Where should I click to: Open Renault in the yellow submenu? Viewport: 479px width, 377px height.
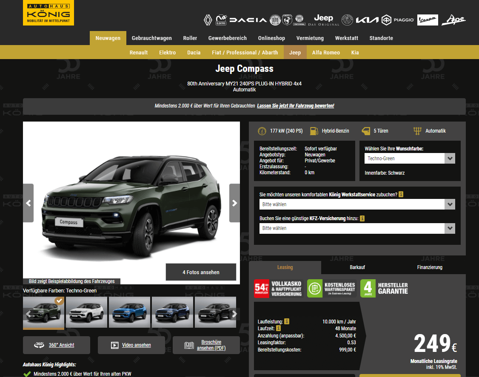tap(139, 53)
